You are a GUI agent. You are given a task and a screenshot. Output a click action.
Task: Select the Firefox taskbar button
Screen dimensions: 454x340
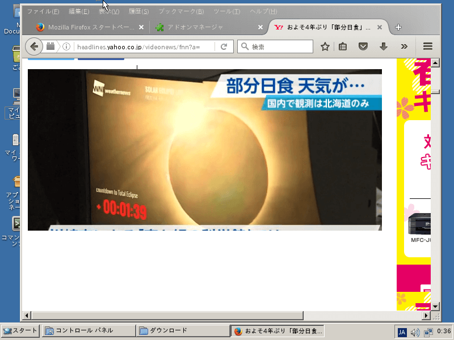[x=278, y=331]
